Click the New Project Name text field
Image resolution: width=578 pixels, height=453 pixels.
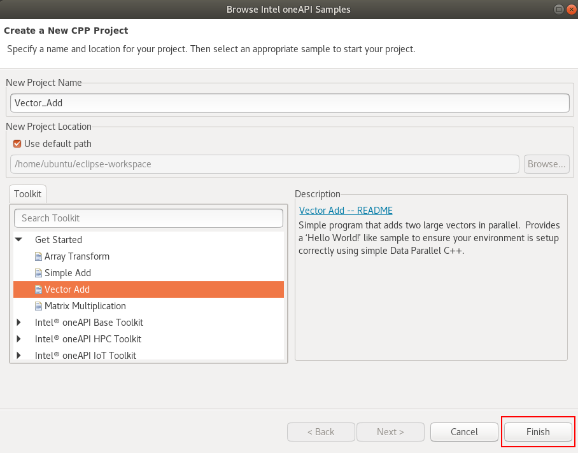pyautogui.click(x=290, y=103)
